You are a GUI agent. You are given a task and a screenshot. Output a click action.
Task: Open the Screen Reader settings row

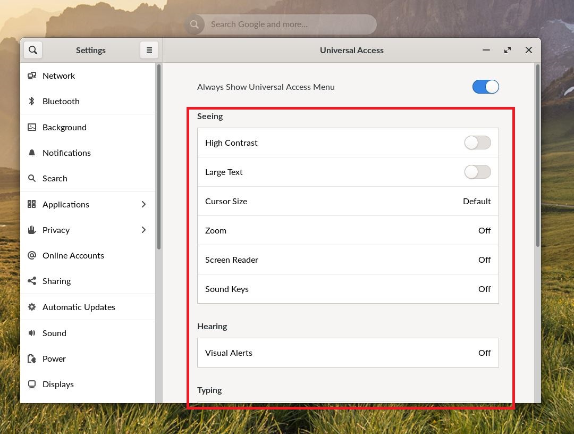pos(348,260)
